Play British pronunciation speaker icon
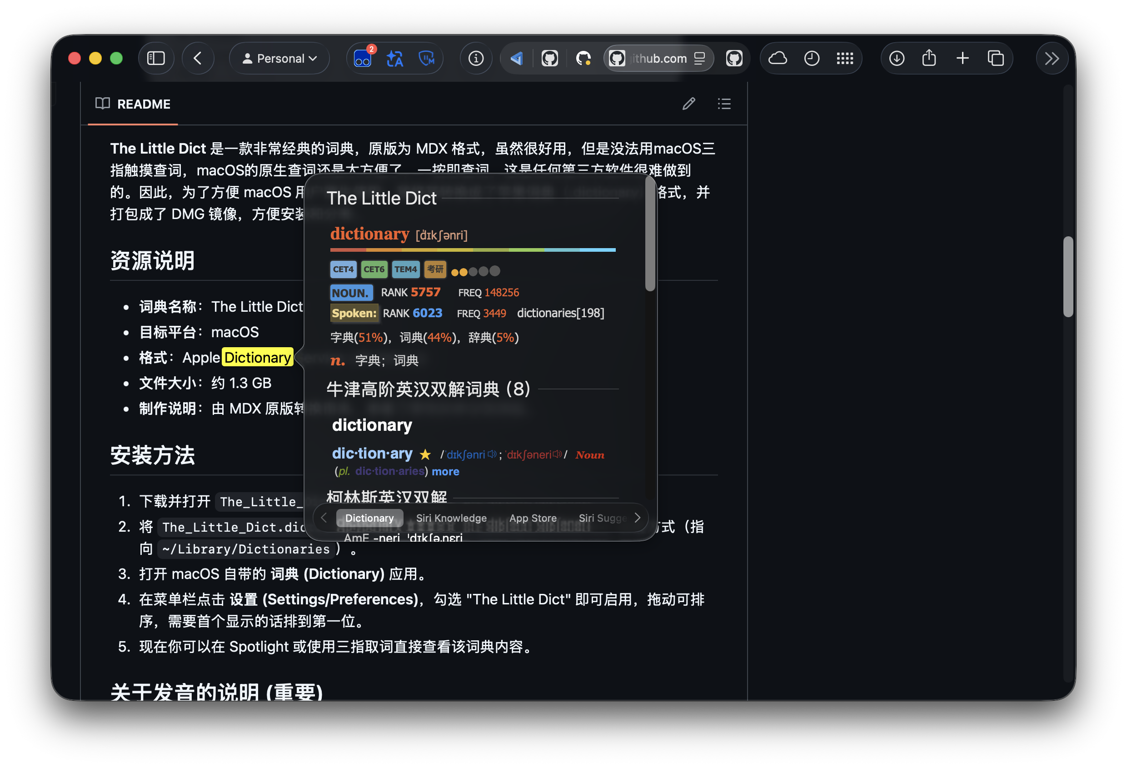 pyautogui.click(x=492, y=454)
